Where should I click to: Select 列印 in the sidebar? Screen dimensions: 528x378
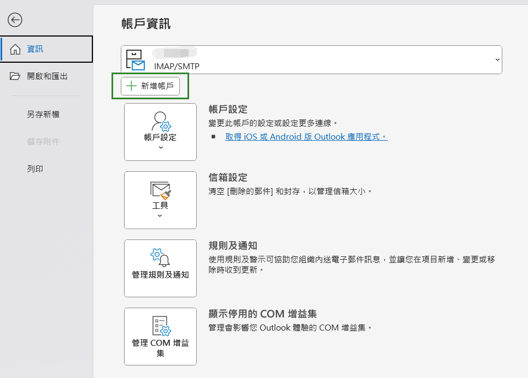[x=35, y=169]
